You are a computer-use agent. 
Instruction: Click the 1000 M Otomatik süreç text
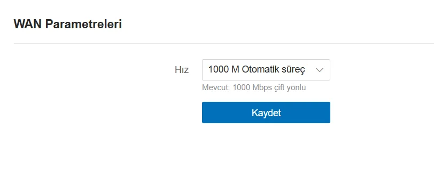click(x=257, y=70)
